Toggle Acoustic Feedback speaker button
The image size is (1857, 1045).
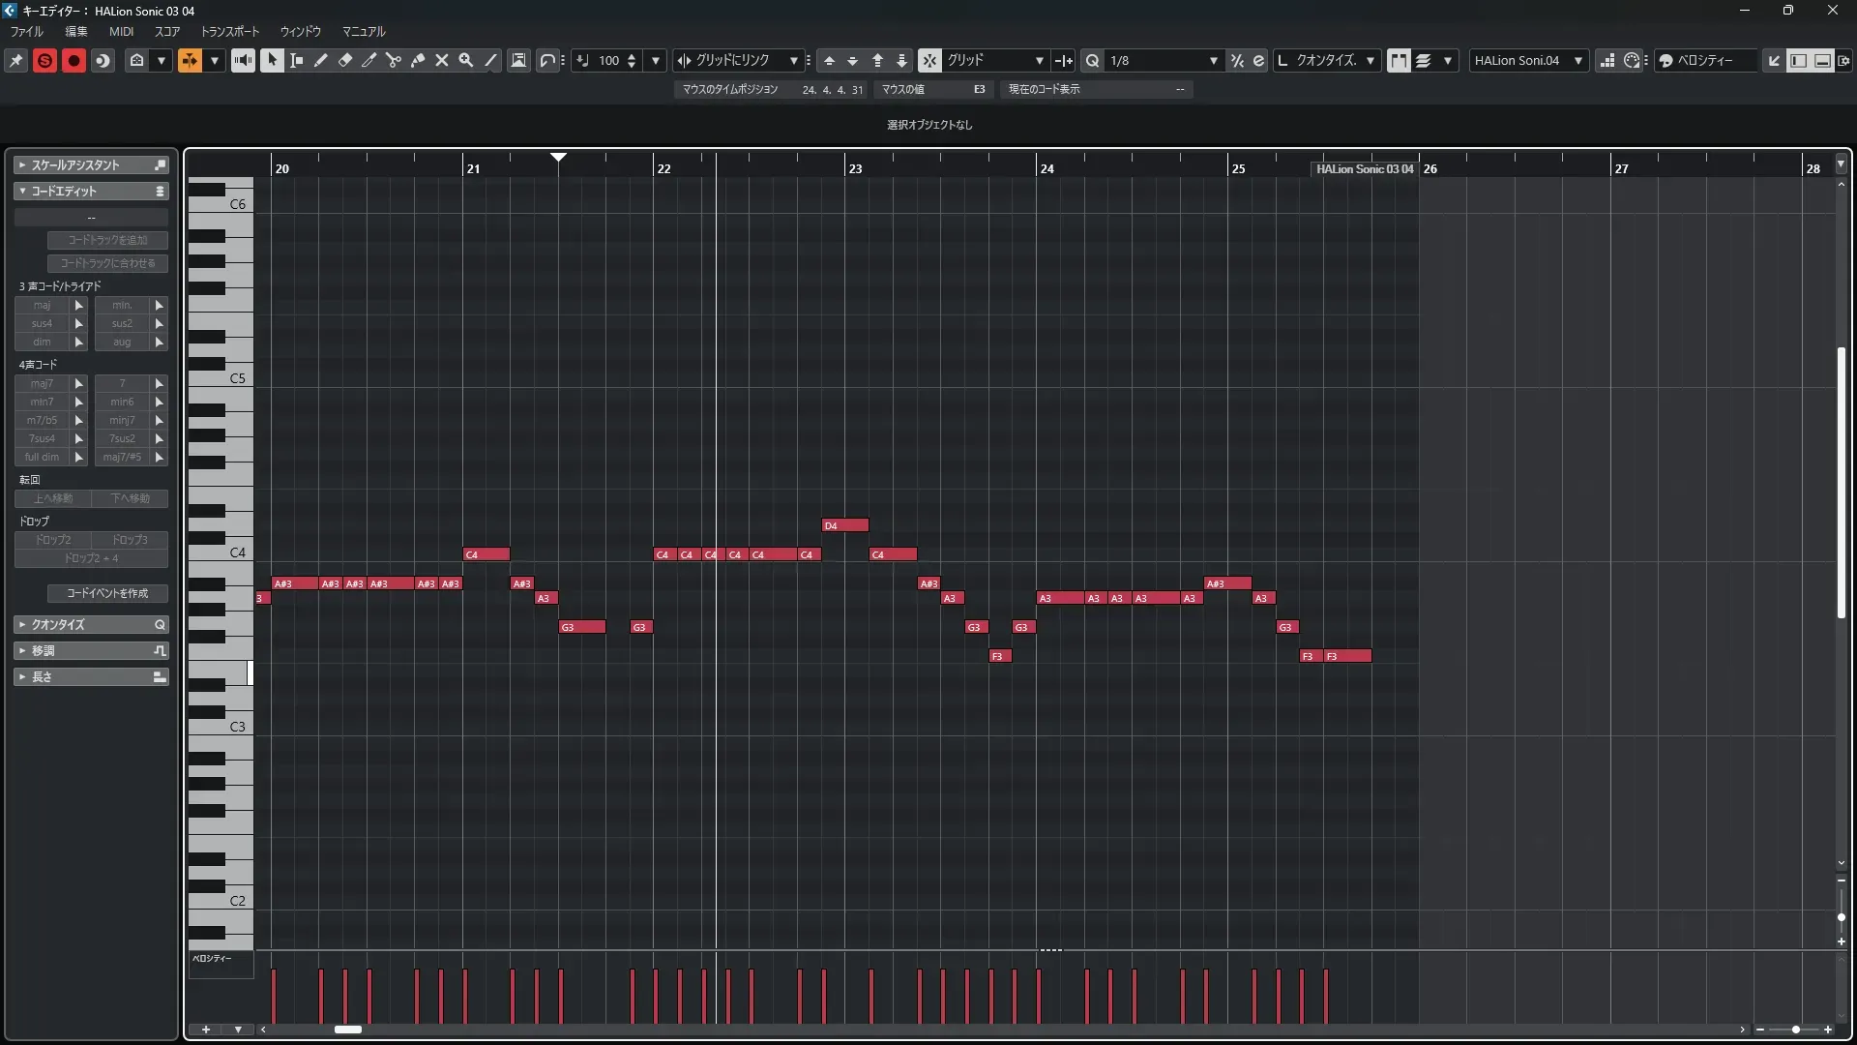243,60
